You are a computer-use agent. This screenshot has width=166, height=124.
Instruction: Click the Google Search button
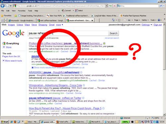click(x=114, y=33)
